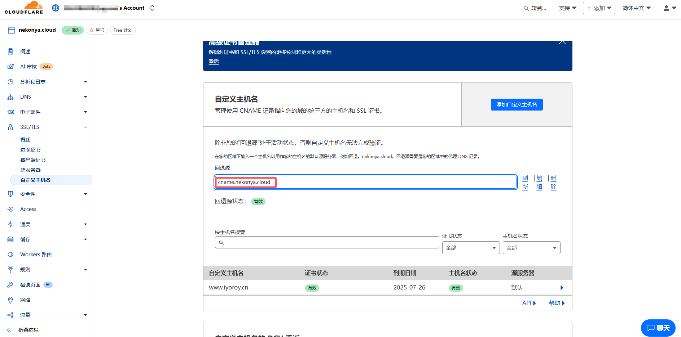Open the 证书状态 dropdown

point(471,248)
